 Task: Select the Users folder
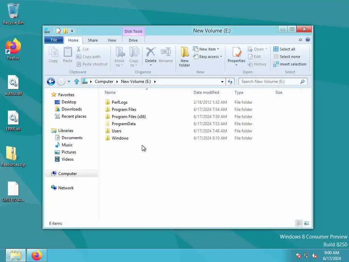(x=117, y=131)
